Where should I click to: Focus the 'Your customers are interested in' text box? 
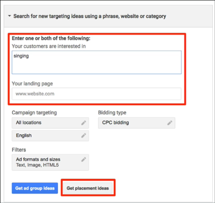point(96,62)
